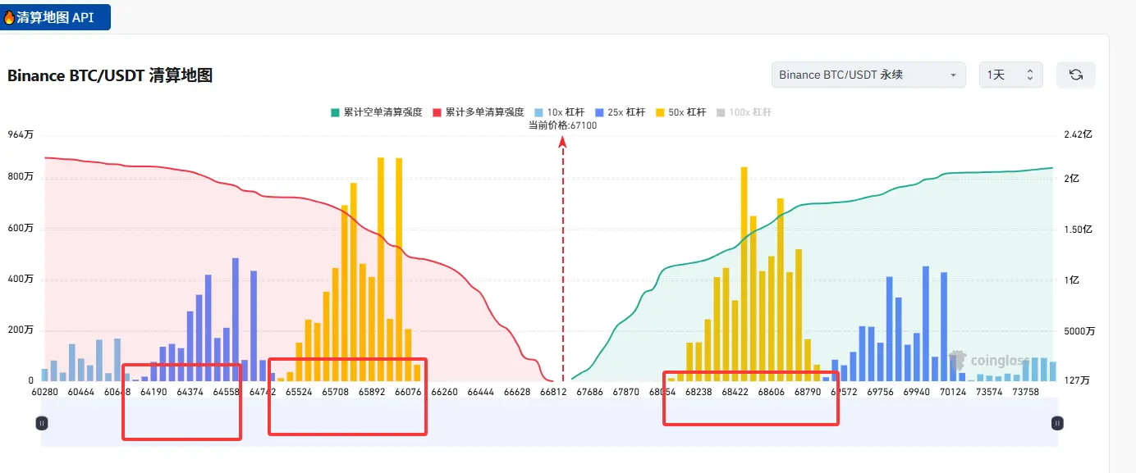Click the Binance BTC/USDT 清算地图 title
This screenshot has width=1136, height=473.
[110, 75]
